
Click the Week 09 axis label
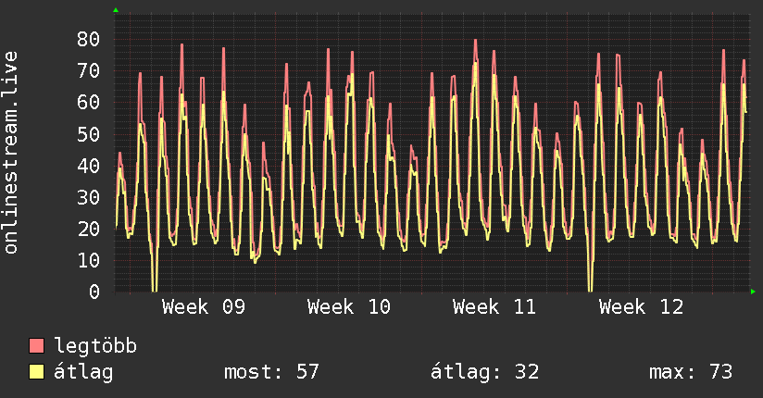coord(204,307)
